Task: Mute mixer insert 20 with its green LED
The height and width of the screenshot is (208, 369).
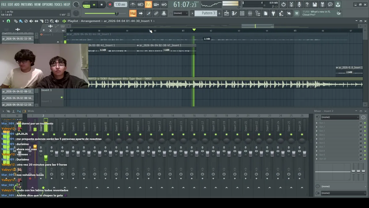Action: tap(237, 134)
